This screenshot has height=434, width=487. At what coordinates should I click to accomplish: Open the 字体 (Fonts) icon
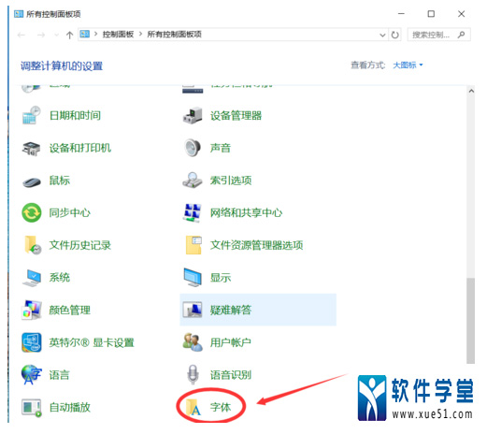pyautogui.click(x=193, y=407)
